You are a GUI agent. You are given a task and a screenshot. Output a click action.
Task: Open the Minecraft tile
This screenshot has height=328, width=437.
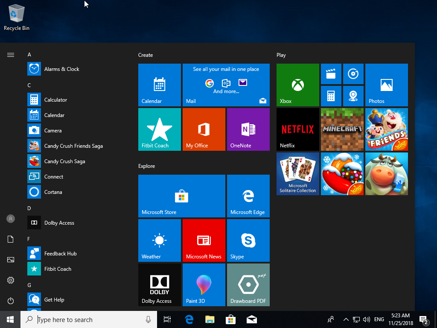(342, 129)
